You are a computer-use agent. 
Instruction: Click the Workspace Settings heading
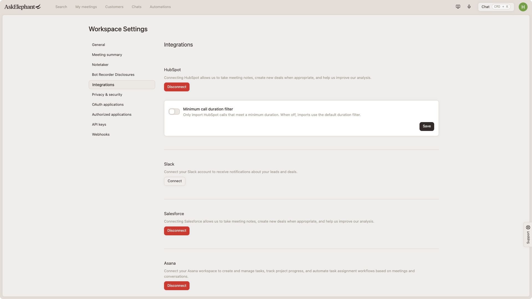(x=118, y=29)
